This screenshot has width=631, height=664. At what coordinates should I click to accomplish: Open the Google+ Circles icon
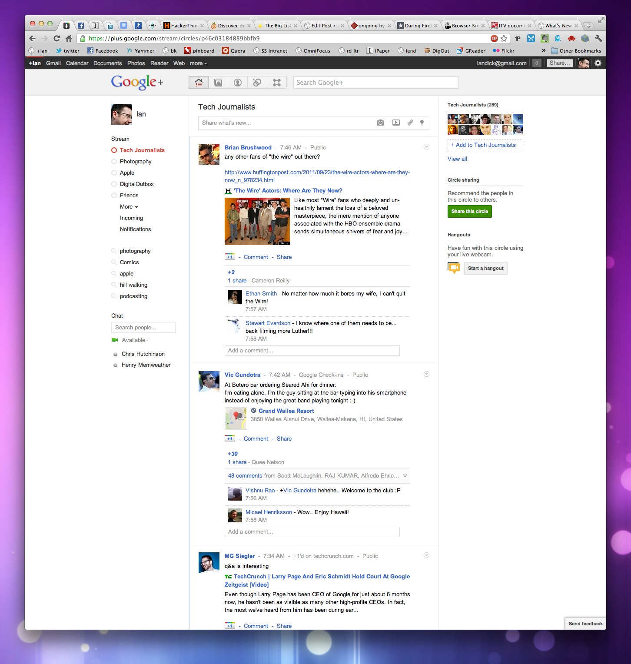(257, 83)
